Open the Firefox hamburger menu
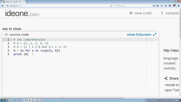181x102 pixels. 178,6
